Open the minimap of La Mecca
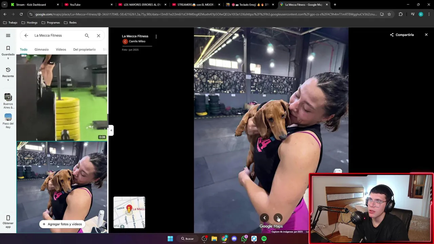Image resolution: width=434 pixels, height=244 pixels. tap(129, 212)
